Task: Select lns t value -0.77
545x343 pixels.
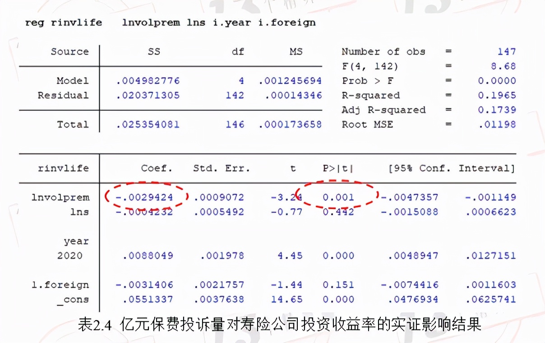Action: click(x=286, y=212)
